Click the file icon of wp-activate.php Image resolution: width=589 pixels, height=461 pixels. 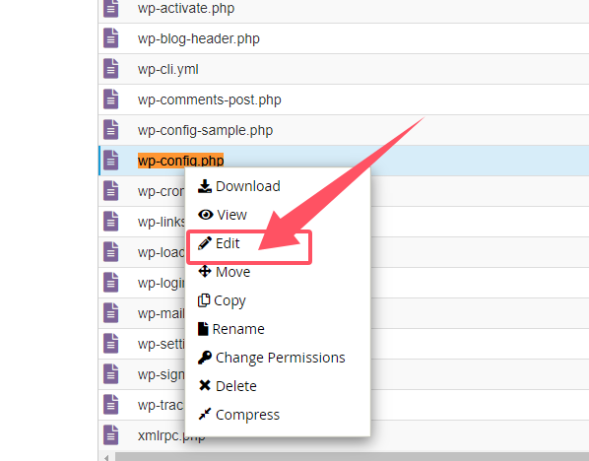click(x=111, y=8)
